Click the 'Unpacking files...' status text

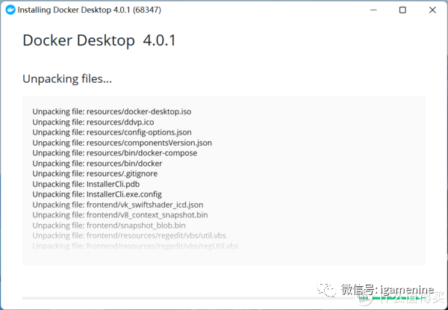tap(67, 79)
